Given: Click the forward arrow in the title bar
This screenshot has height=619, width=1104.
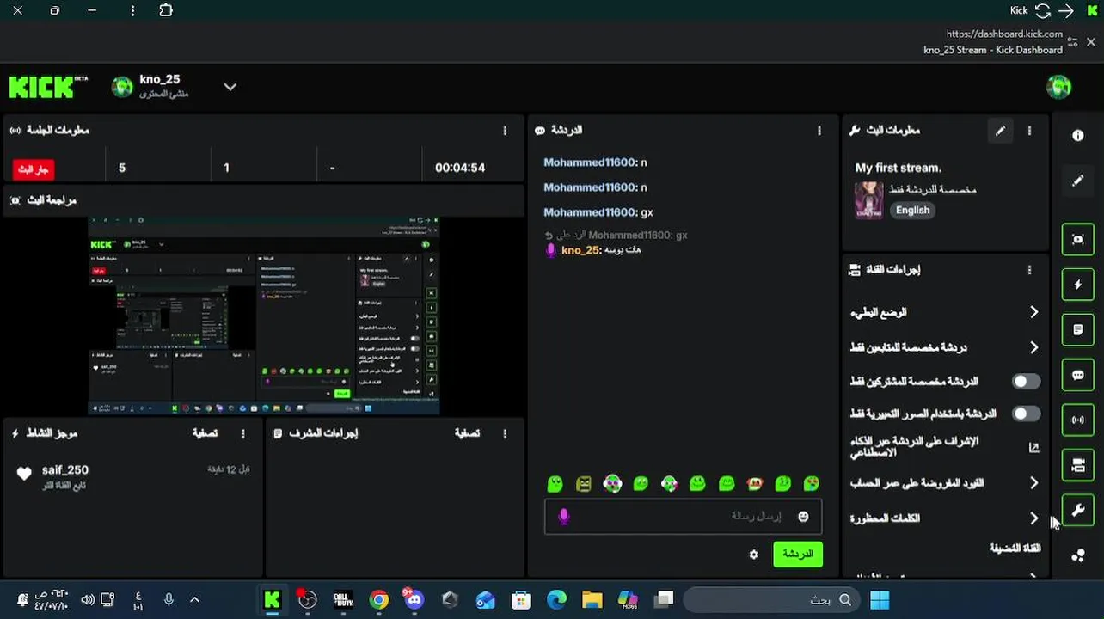Looking at the screenshot, I should click(x=1066, y=10).
